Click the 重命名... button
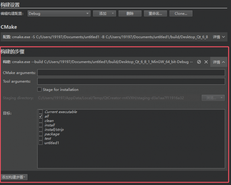 [155, 14]
